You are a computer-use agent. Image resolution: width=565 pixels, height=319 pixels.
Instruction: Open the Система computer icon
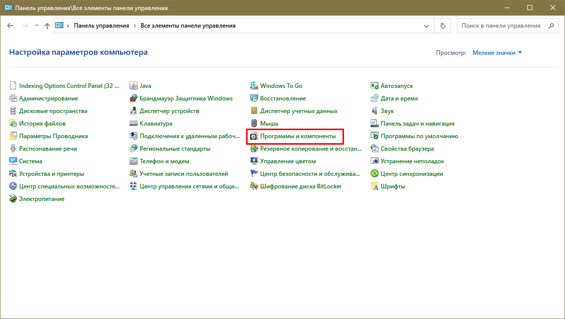coord(13,161)
